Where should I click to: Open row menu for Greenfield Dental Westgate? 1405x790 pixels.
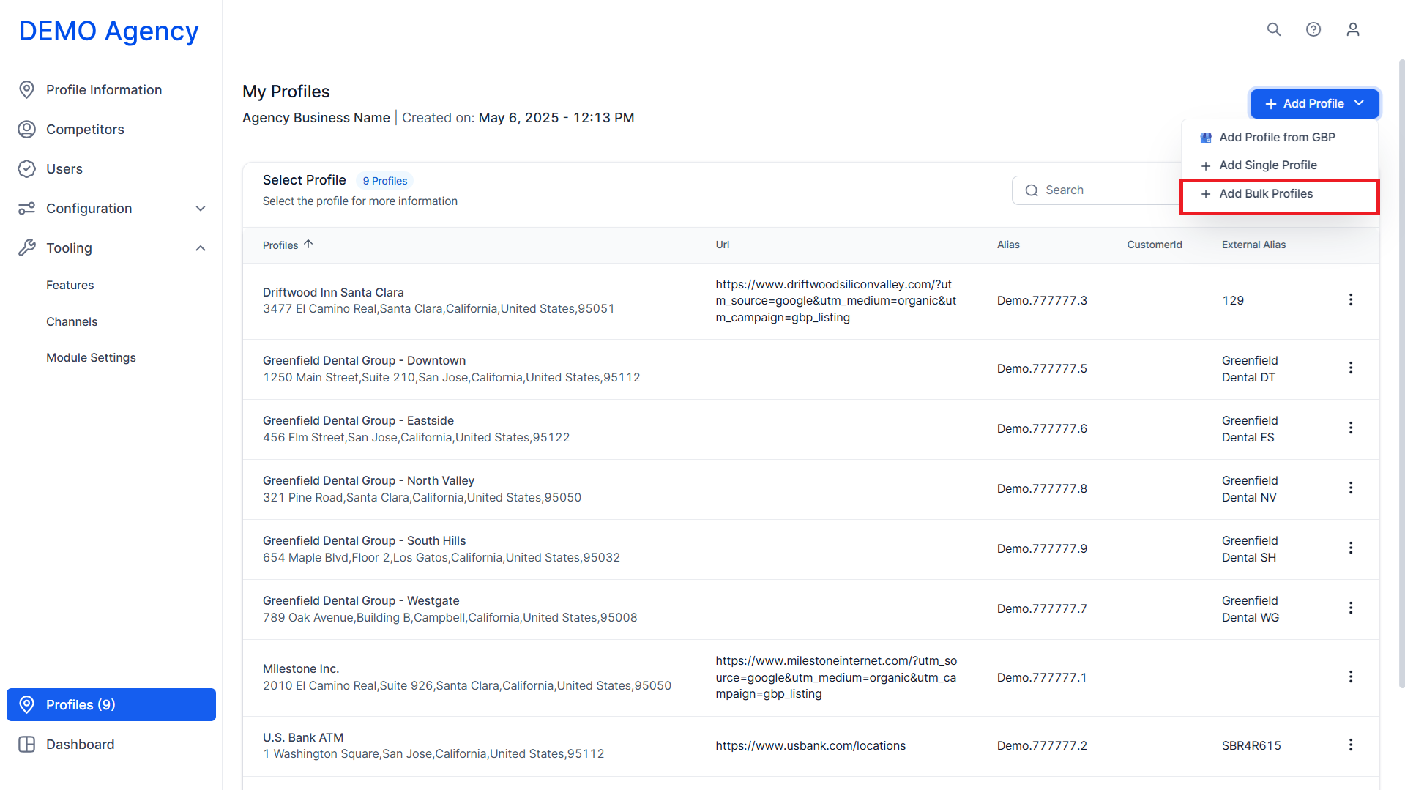point(1351,608)
